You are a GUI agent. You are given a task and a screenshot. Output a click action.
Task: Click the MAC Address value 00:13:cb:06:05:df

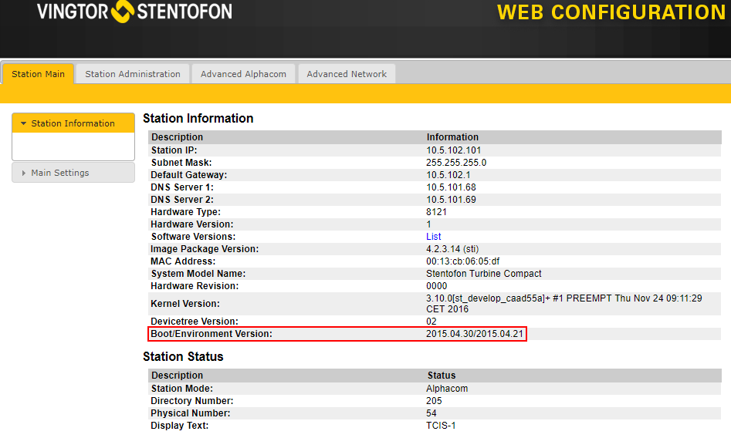[462, 261]
